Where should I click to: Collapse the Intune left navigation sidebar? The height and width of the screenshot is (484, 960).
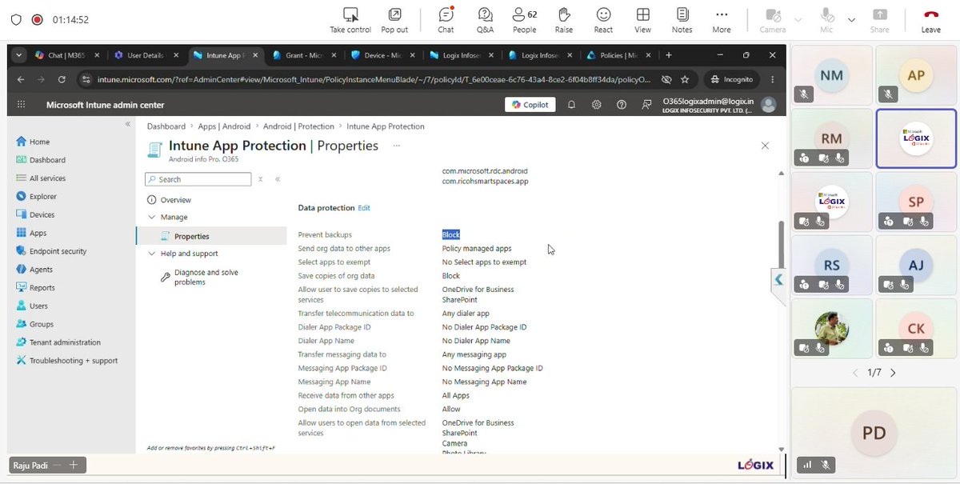pos(127,124)
